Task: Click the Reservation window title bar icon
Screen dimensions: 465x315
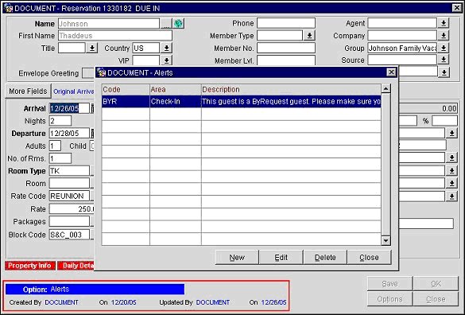Action: click(8, 8)
